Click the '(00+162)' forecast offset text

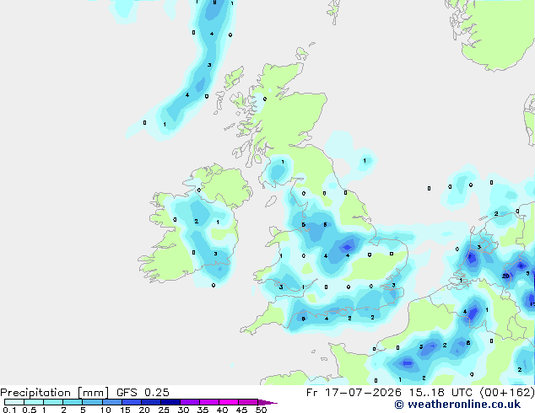click(507, 393)
